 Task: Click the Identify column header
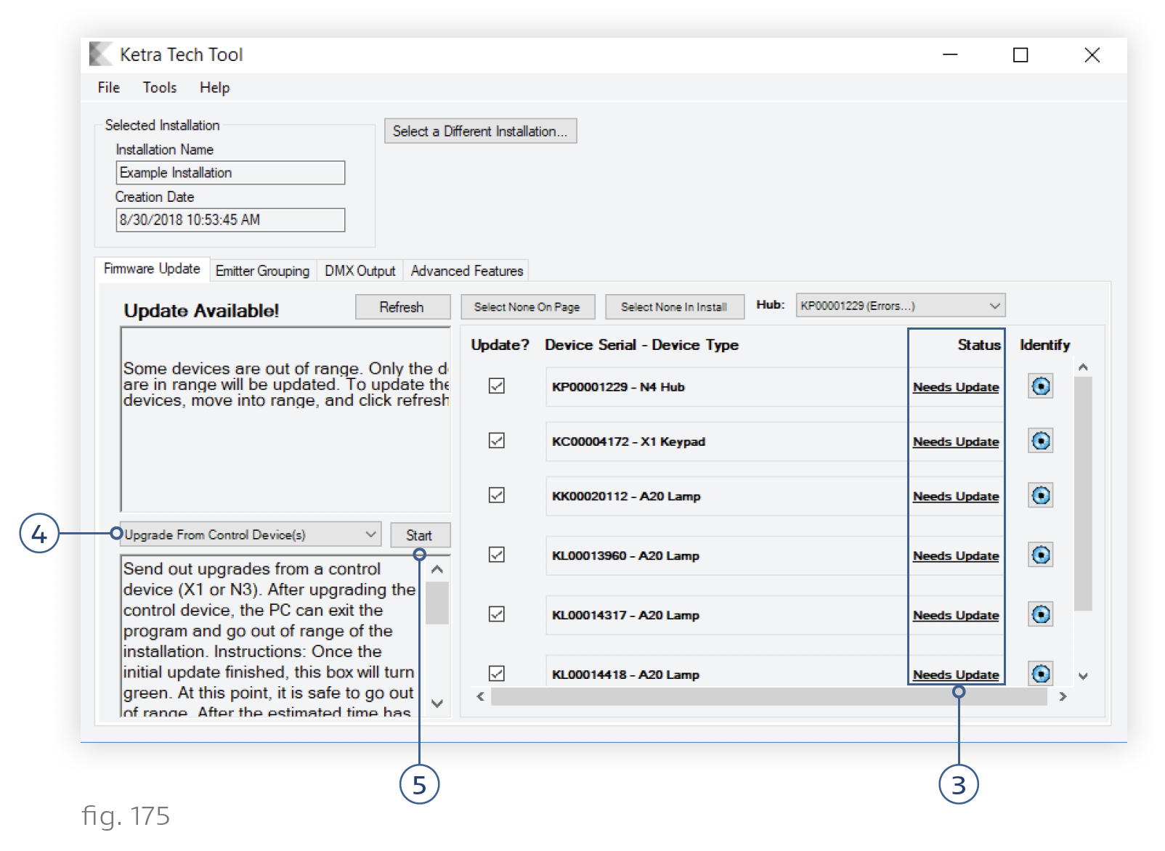click(x=1044, y=345)
